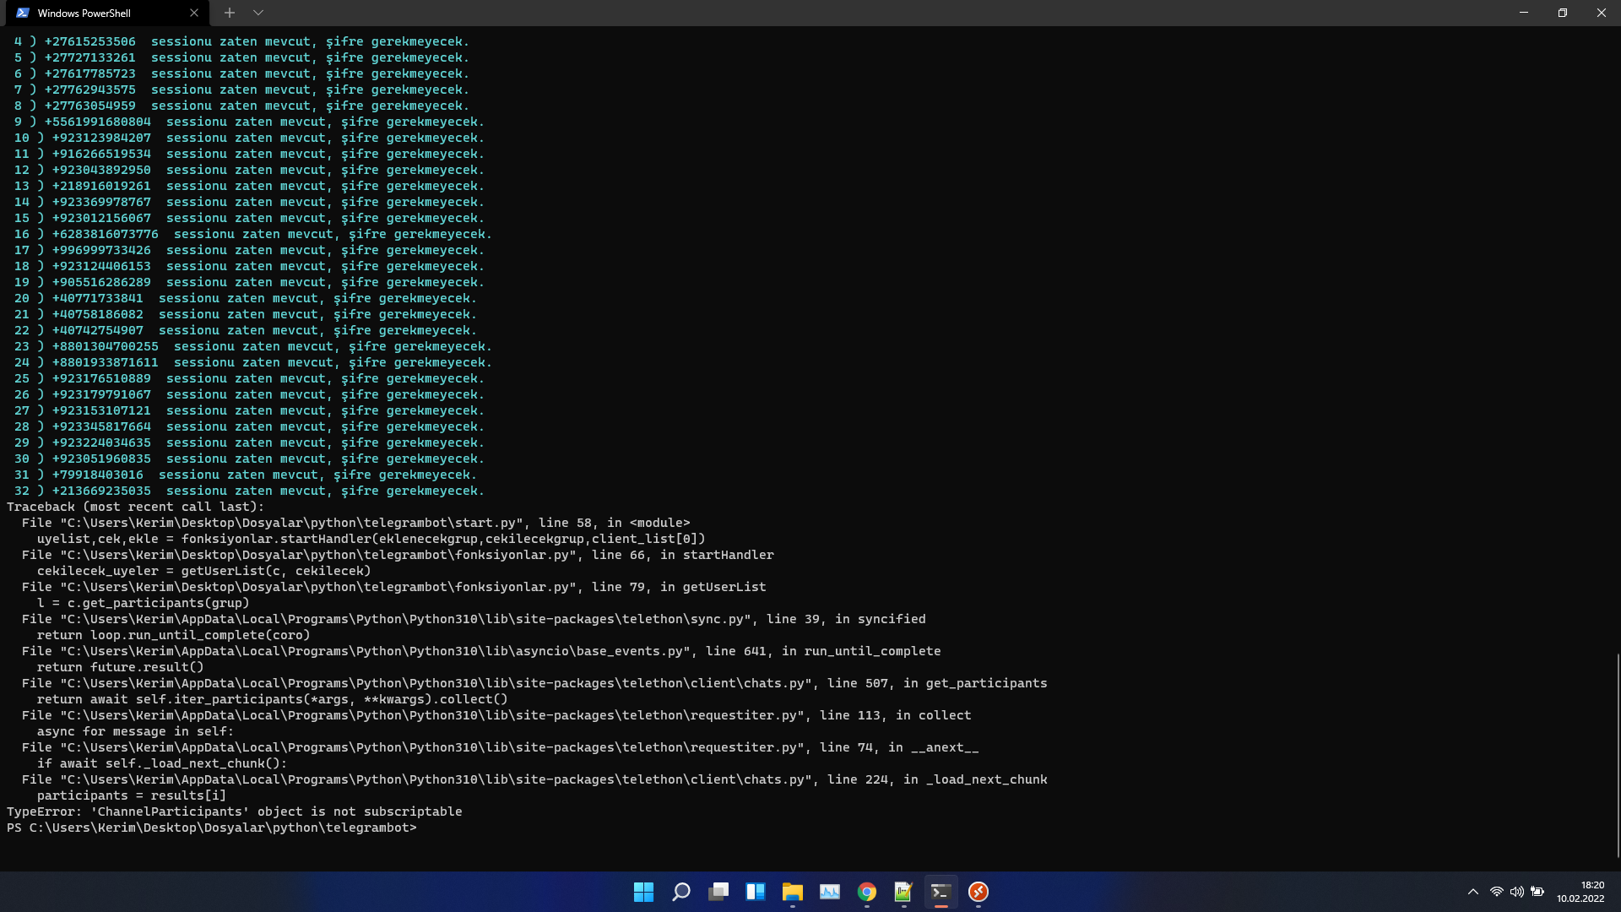Close the Windows PowerShell tab

click(x=194, y=13)
